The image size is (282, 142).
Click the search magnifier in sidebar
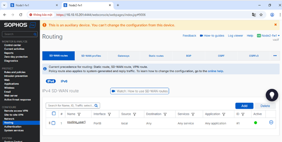coord(35,34)
